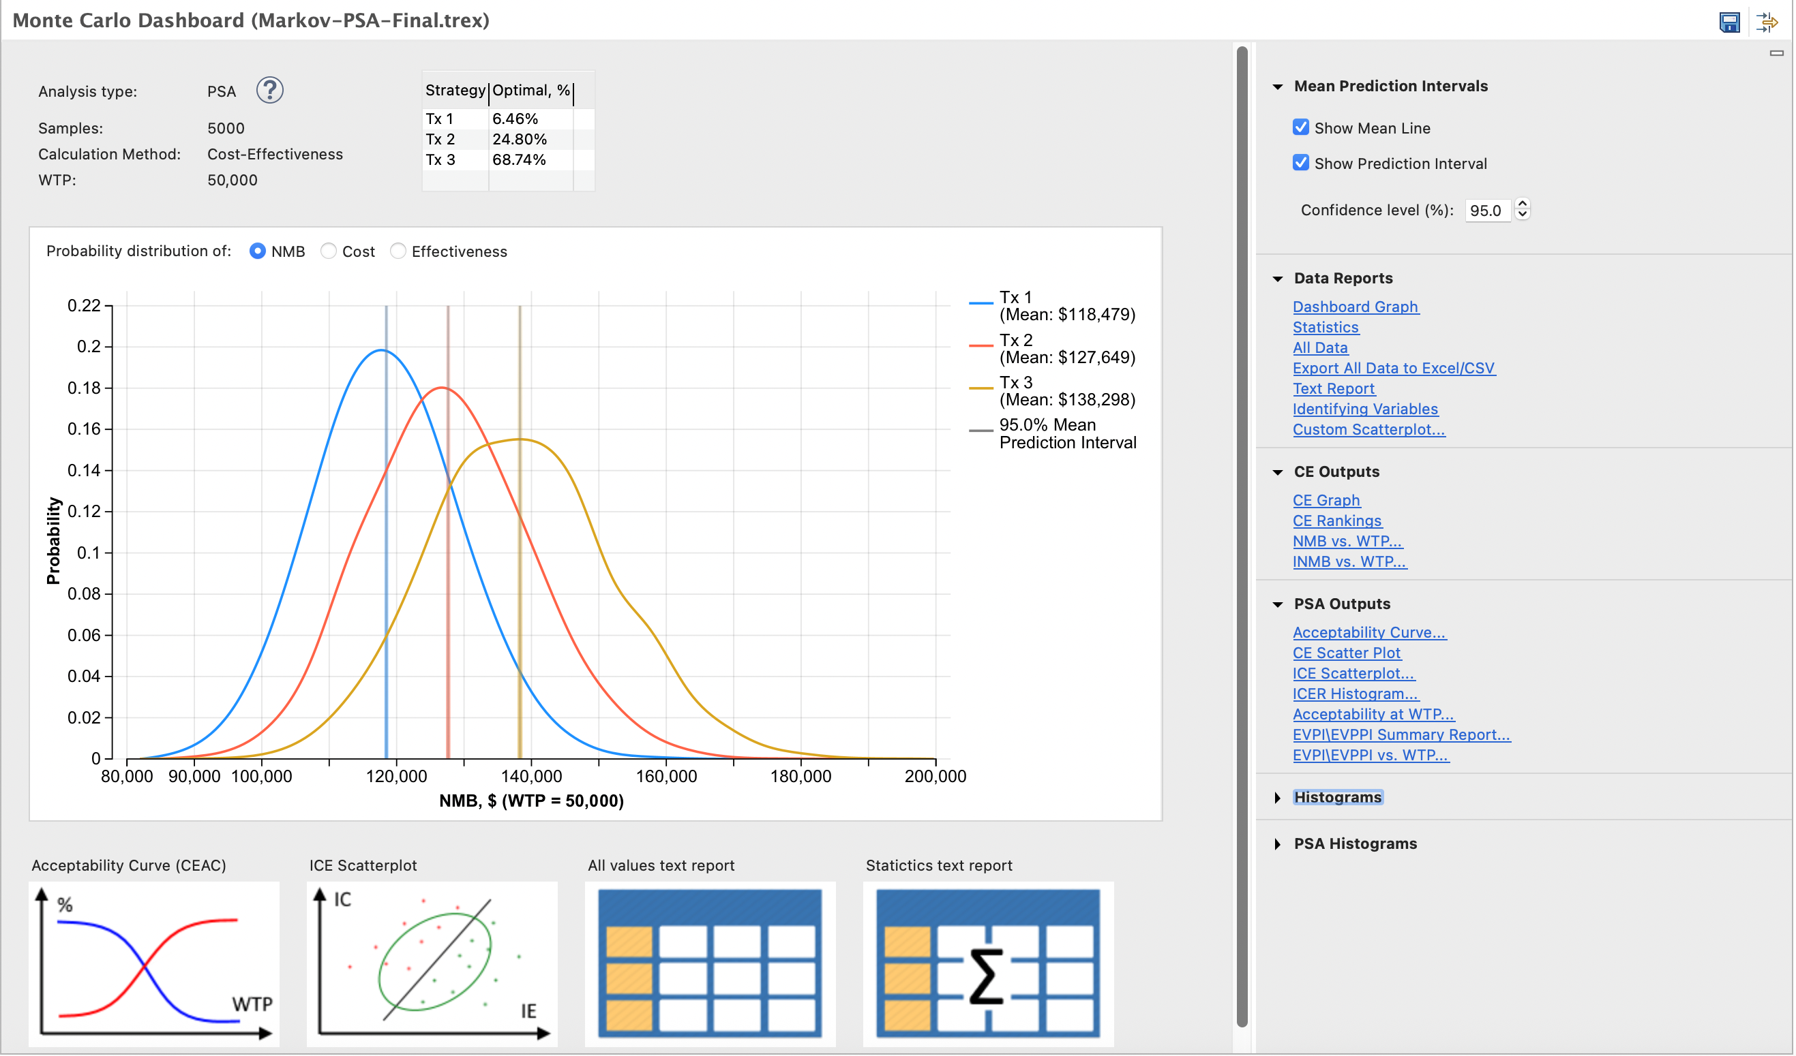Click the confidence level input field
1796x1056 pixels.
(1487, 211)
